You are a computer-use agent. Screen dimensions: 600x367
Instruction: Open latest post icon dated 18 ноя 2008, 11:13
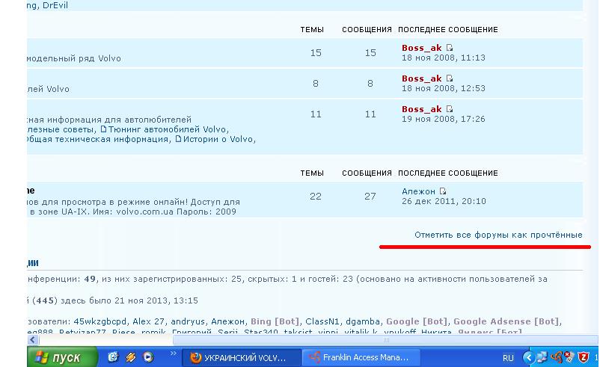coord(450,48)
